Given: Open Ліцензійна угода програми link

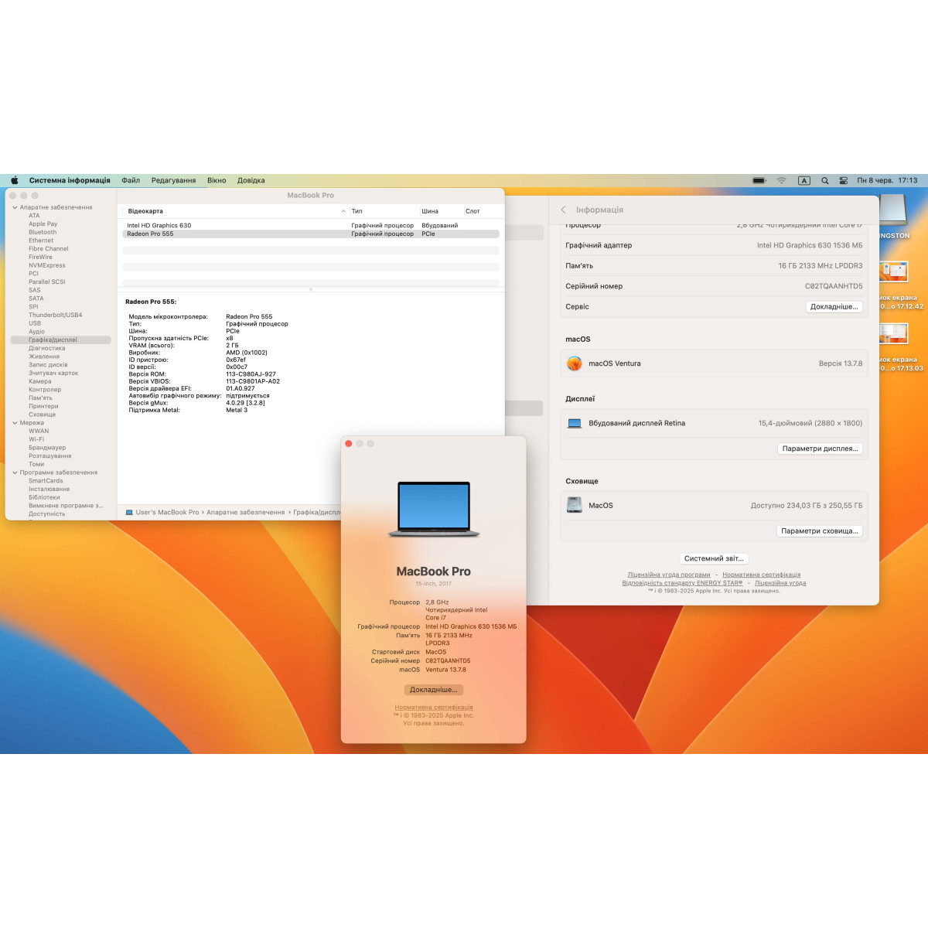Looking at the screenshot, I should pyautogui.click(x=669, y=575).
